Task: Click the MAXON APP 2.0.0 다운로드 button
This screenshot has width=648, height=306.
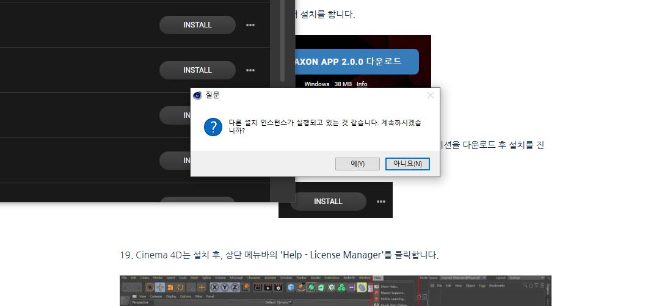Action: [x=357, y=62]
